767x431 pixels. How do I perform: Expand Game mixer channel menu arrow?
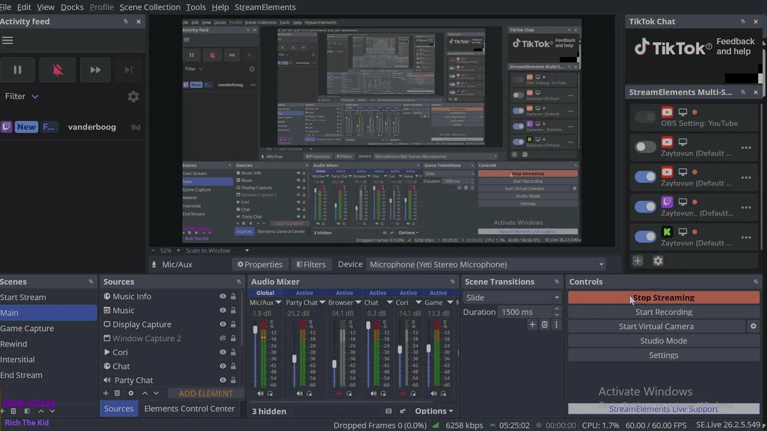[449, 303]
